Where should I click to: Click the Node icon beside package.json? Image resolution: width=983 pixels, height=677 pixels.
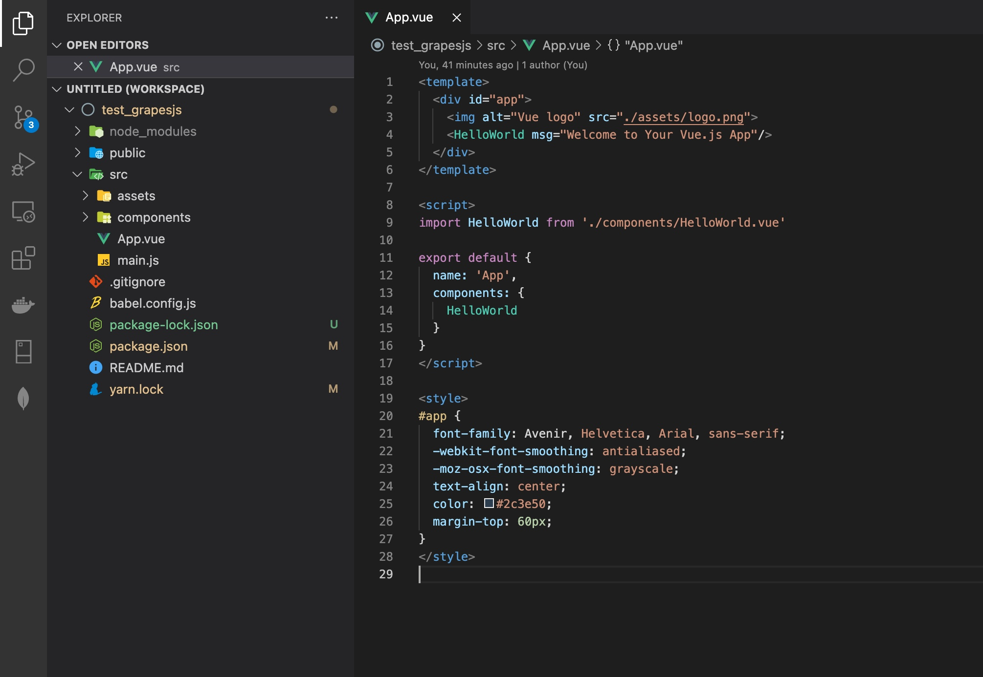[x=96, y=346]
